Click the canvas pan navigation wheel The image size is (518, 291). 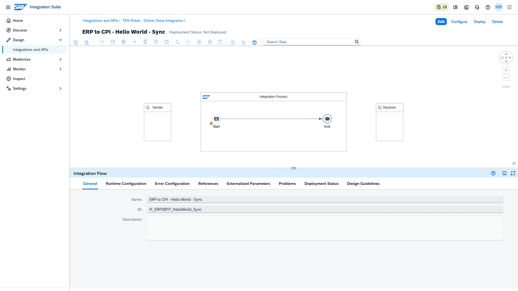click(506, 58)
